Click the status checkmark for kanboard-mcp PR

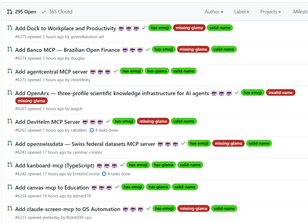(x=122, y=165)
